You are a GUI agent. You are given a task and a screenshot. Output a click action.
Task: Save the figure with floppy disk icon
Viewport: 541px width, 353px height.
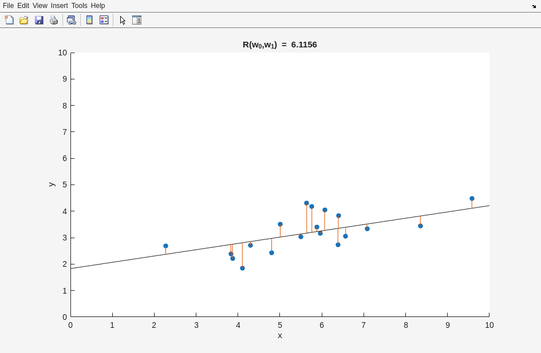(x=39, y=20)
